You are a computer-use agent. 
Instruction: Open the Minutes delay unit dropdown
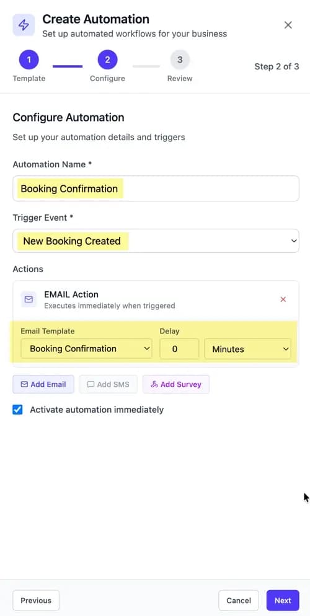[x=247, y=349]
